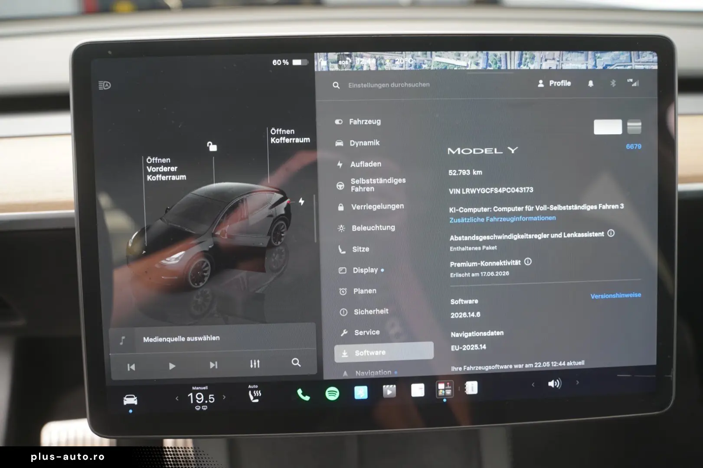Mute audio via the speaker icon

(554, 383)
